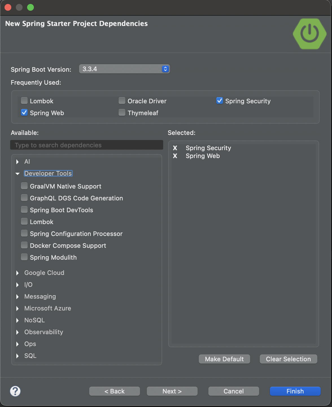332x407 pixels.
Task: Uncheck the Spring Security frequently used checkbox
Action: (x=220, y=101)
